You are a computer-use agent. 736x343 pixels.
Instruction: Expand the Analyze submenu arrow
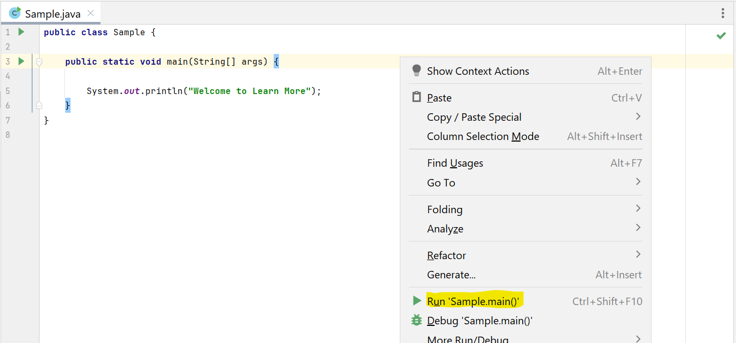click(x=638, y=228)
